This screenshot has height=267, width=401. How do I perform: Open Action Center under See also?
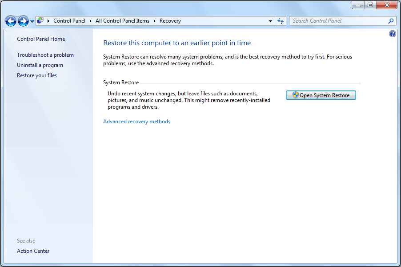33,251
